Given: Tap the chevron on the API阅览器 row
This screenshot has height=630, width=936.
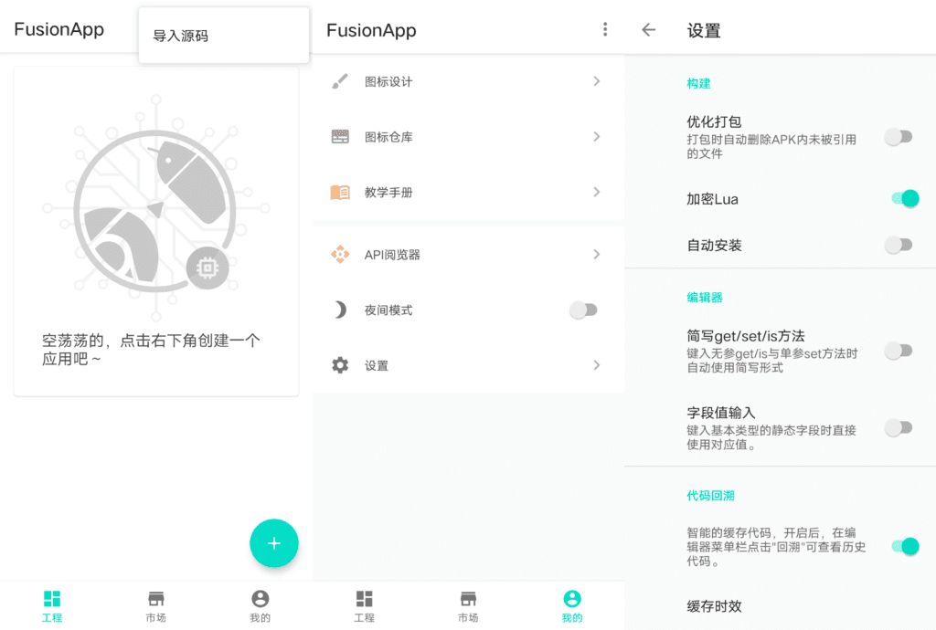Looking at the screenshot, I should click(596, 255).
